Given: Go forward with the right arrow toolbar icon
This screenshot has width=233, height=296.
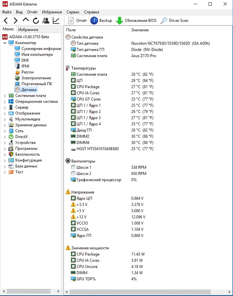Looking at the screenshot, I should [x=15, y=20].
